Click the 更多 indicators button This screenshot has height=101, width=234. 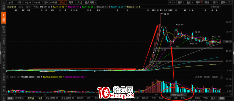(x=213, y=98)
